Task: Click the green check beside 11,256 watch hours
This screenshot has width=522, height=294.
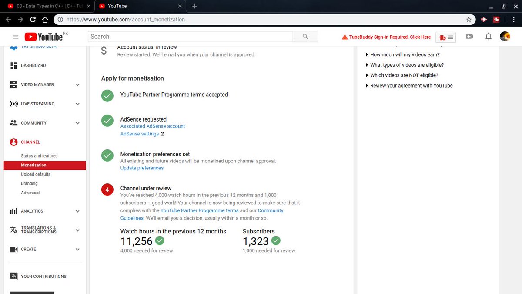Action: 160,240
